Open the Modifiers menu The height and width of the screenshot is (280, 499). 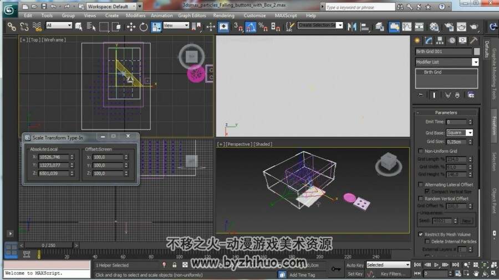(x=136, y=15)
